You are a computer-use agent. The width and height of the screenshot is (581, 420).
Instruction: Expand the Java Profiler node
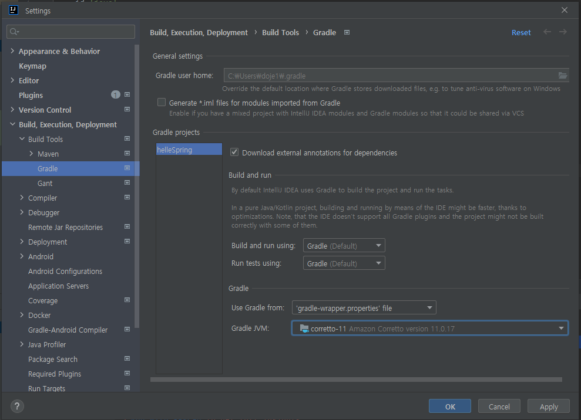click(22, 344)
